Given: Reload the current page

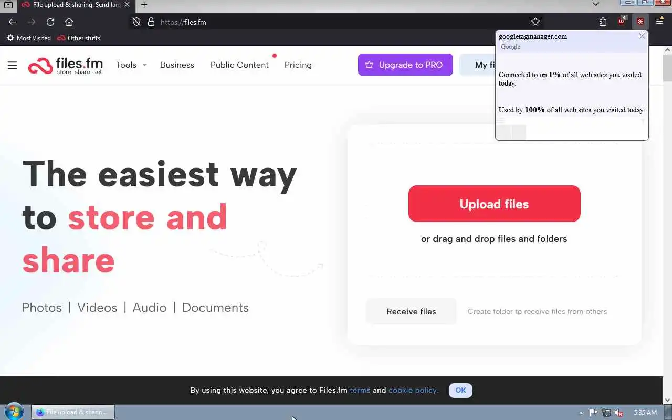Looking at the screenshot, I should pyautogui.click(x=50, y=22).
